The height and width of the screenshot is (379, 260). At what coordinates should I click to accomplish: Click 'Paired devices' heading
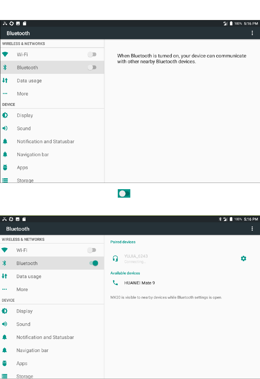(123, 242)
